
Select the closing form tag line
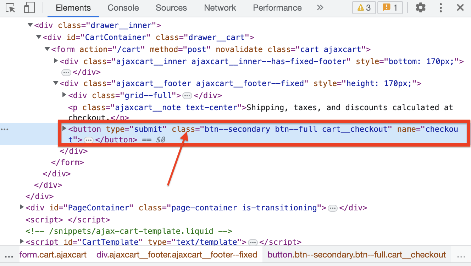67,163
